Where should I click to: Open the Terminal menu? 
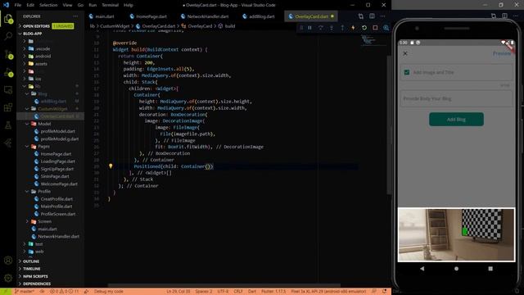pos(111,5)
